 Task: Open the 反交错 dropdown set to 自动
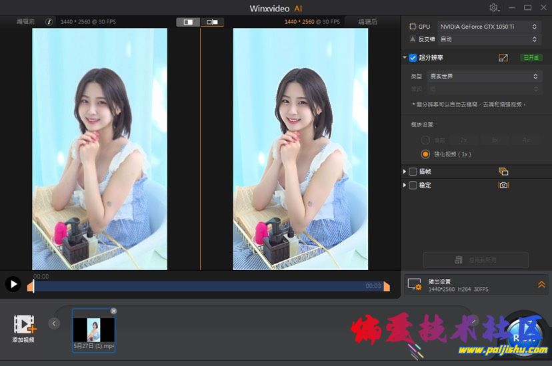pos(488,39)
